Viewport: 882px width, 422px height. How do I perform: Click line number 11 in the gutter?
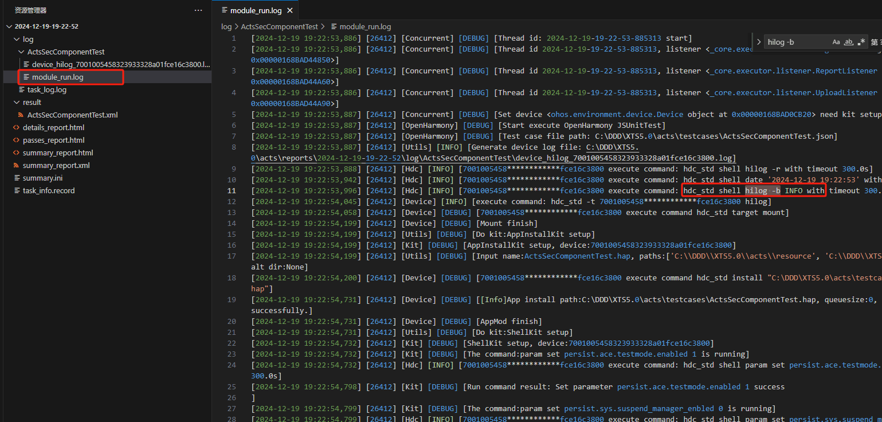[x=232, y=190]
